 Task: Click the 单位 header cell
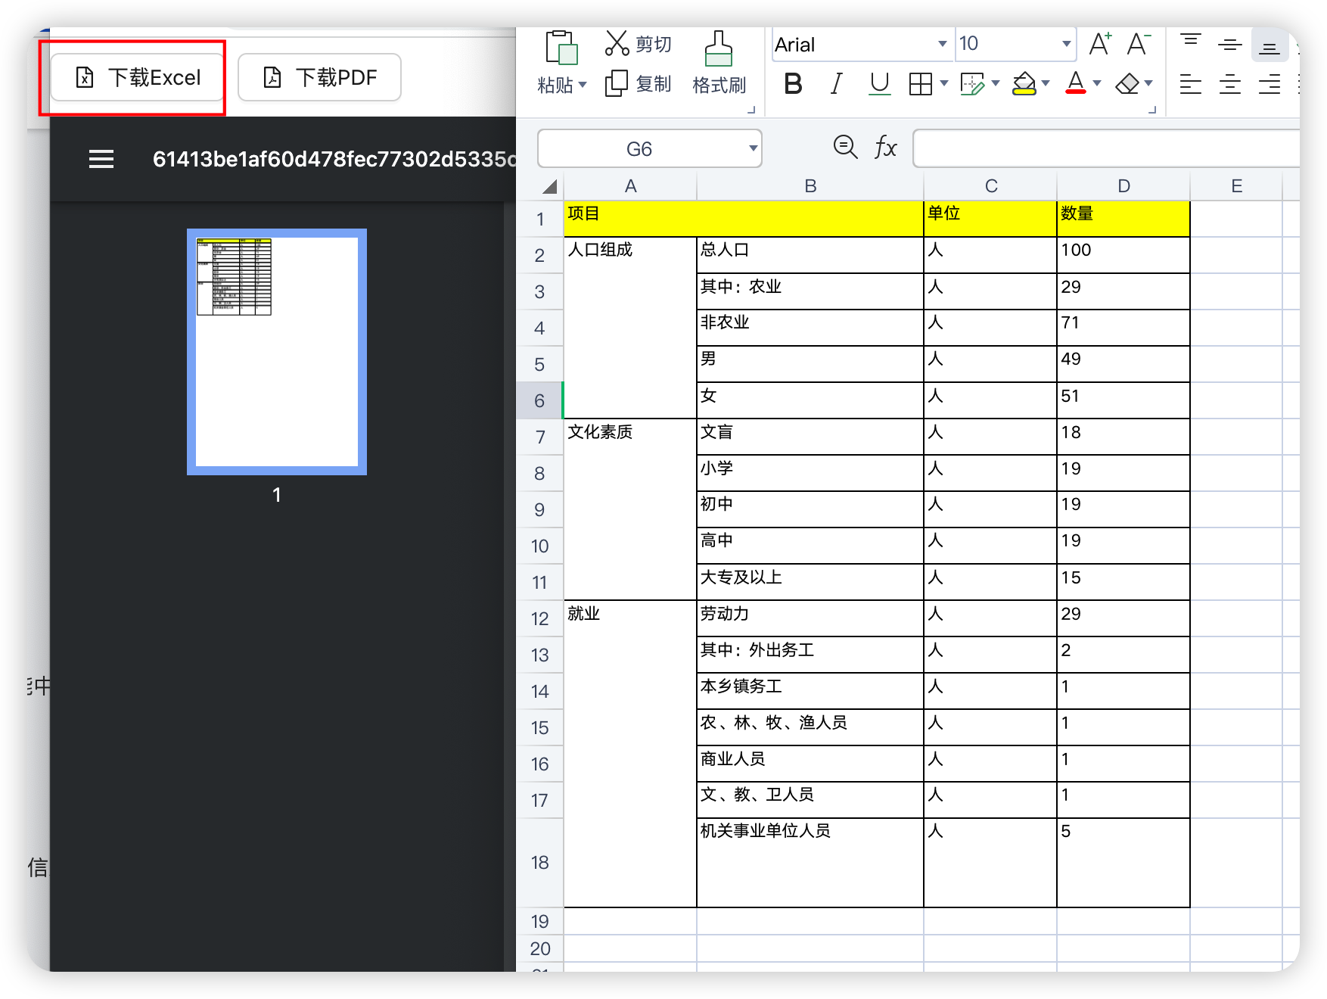point(990,219)
